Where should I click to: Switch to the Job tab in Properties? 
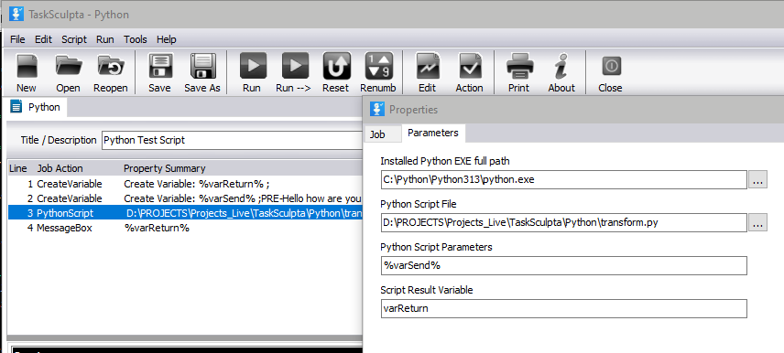coord(382,134)
